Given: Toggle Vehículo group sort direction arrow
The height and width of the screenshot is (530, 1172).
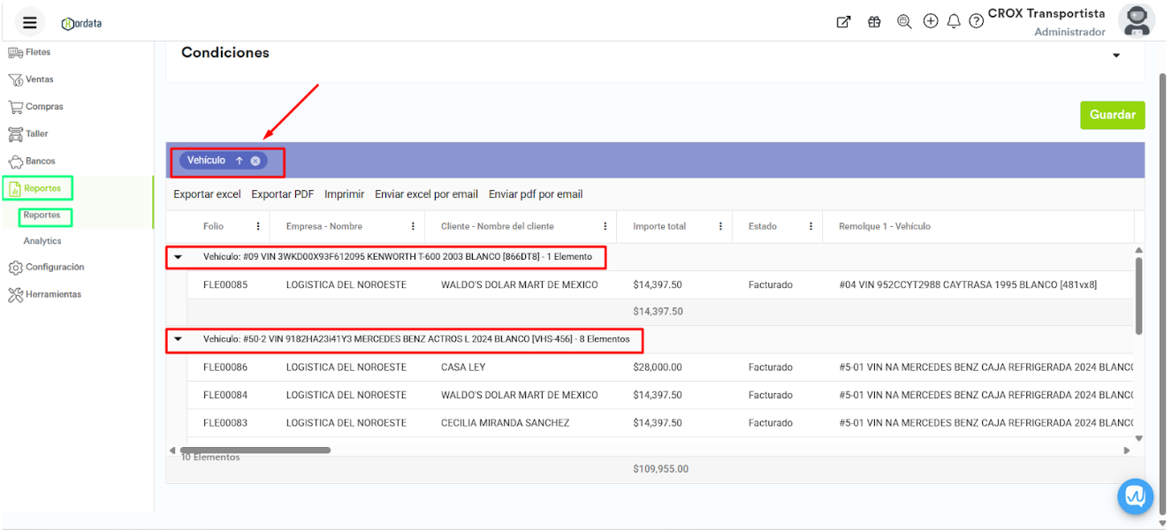Looking at the screenshot, I should [x=239, y=161].
